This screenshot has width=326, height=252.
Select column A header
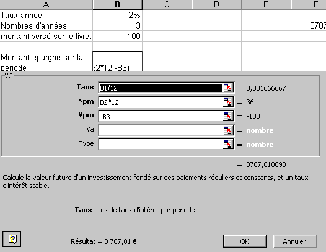[46, 4]
